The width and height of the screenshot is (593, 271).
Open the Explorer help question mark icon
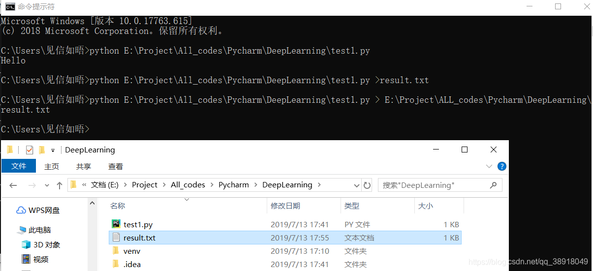(x=502, y=166)
